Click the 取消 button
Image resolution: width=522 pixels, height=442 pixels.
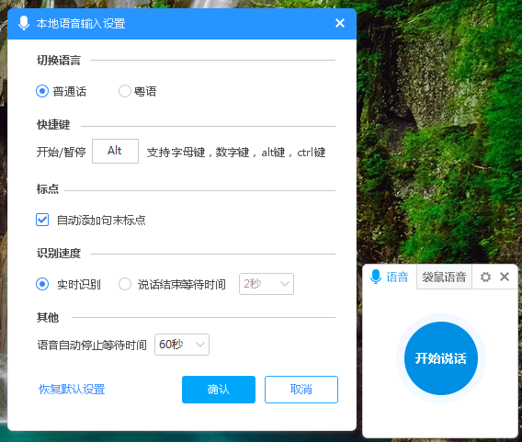(301, 390)
